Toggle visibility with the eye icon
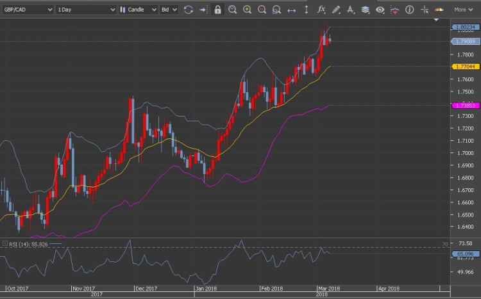Viewport: 481px width, 299px height. tap(380, 10)
